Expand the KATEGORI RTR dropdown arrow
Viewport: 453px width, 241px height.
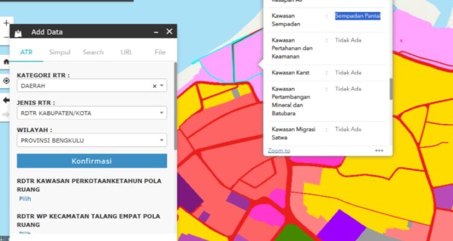[162, 86]
